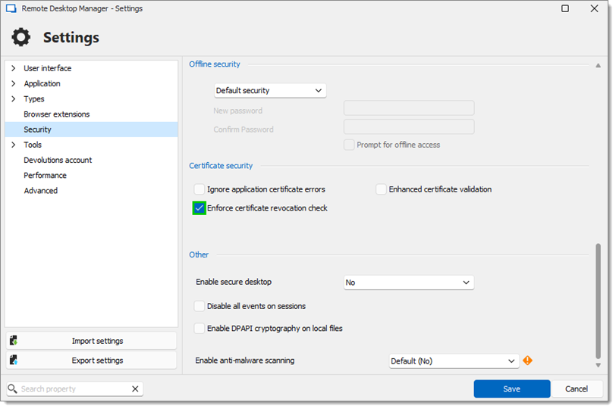Image resolution: width=616 pixels, height=409 pixels.
Task: Uncheck Enforce certificate revocation check
Action: (x=200, y=208)
